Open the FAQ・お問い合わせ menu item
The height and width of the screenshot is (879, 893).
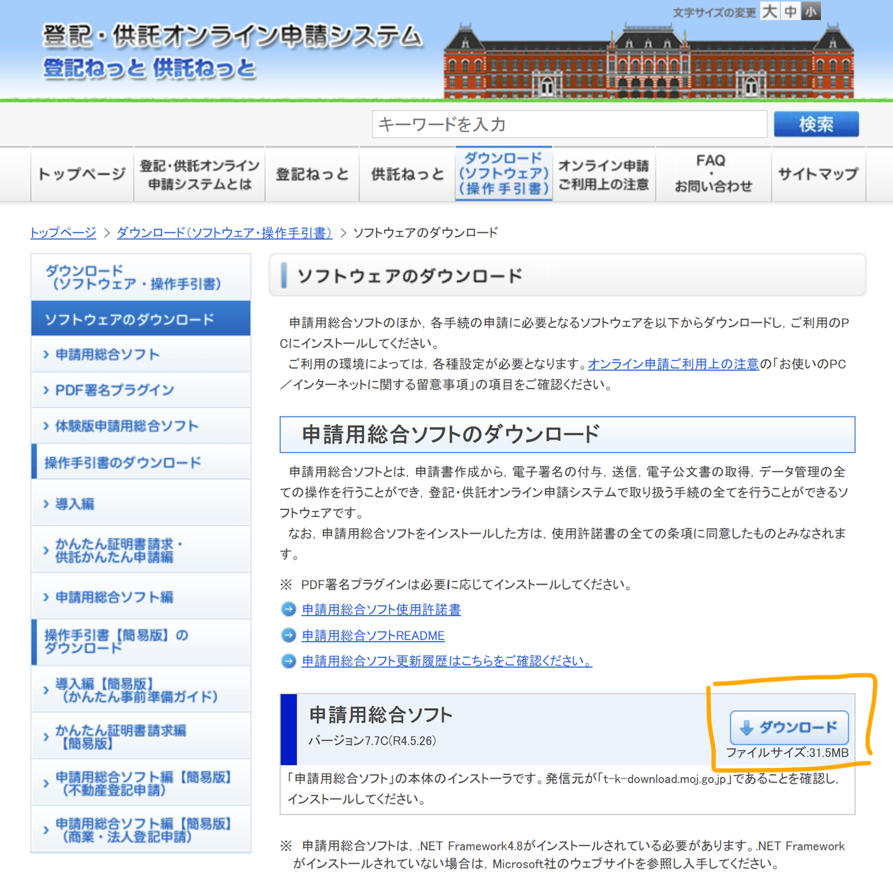pos(713,174)
